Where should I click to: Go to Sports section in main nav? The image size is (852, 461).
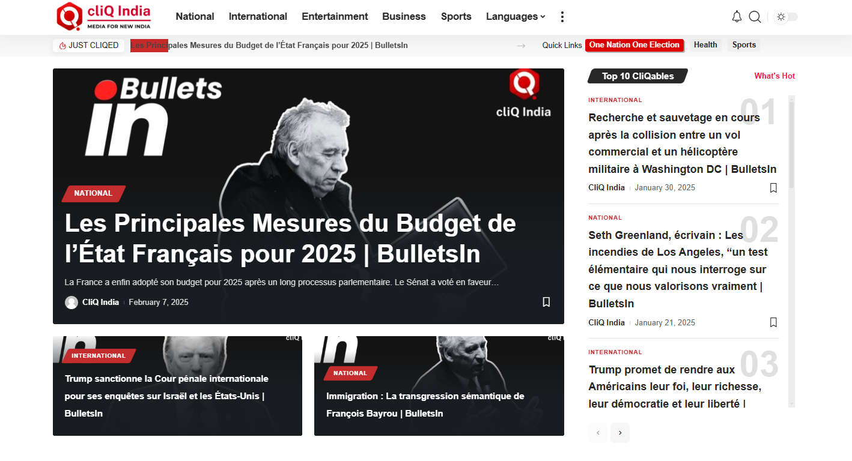click(x=456, y=17)
